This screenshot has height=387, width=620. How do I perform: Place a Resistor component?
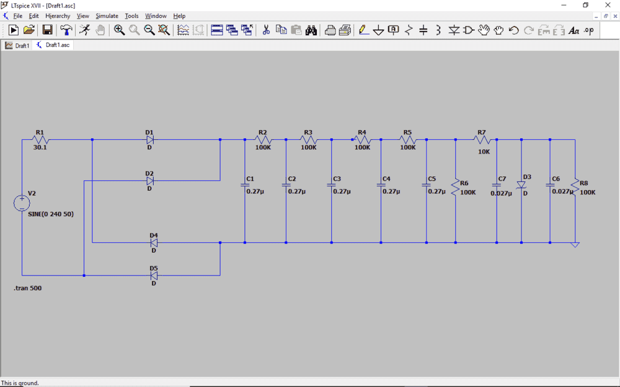408,29
